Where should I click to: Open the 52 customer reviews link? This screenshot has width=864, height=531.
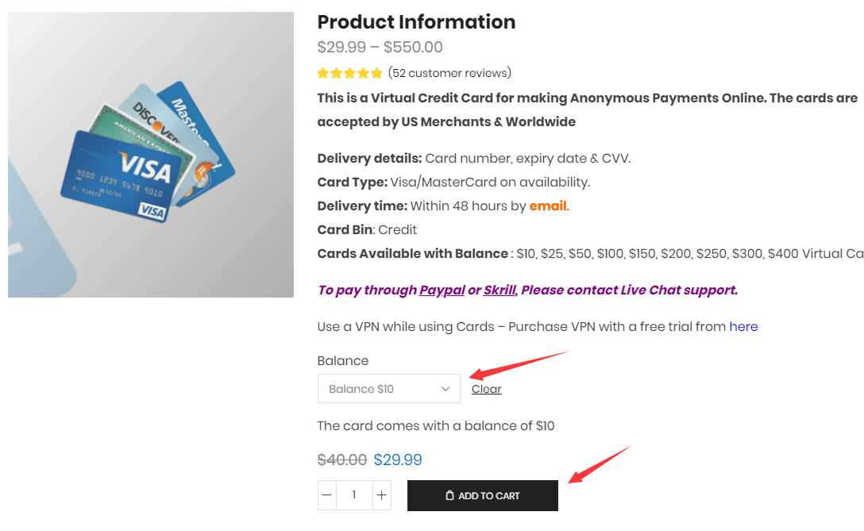click(x=449, y=73)
